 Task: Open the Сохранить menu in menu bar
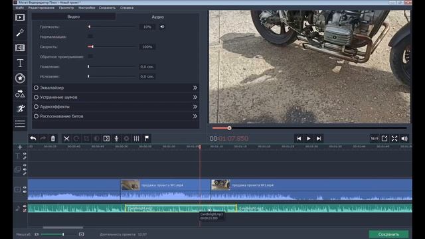pos(107,8)
